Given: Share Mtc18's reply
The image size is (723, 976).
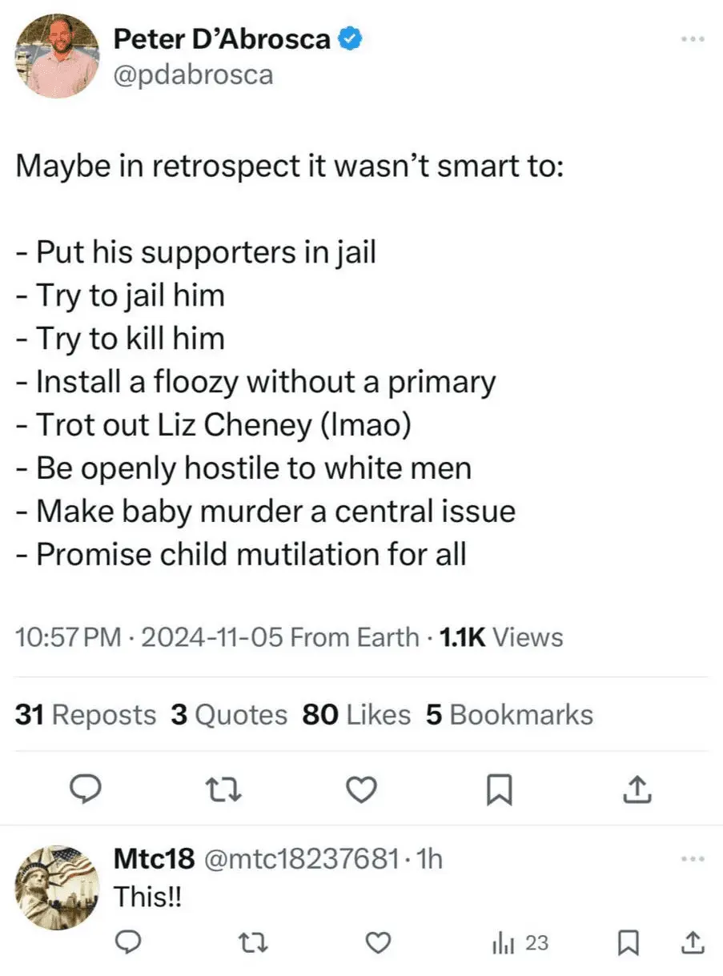Looking at the screenshot, I should pyautogui.click(x=691, y=943).
